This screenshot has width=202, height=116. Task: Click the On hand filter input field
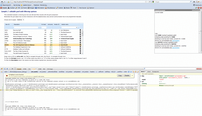(x=44, y=27)
